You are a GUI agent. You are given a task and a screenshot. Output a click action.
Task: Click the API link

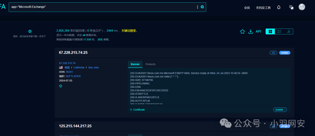pos(258,32)
